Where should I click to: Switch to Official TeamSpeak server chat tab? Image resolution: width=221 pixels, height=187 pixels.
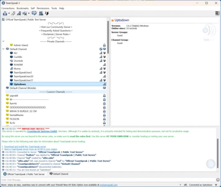24,174
